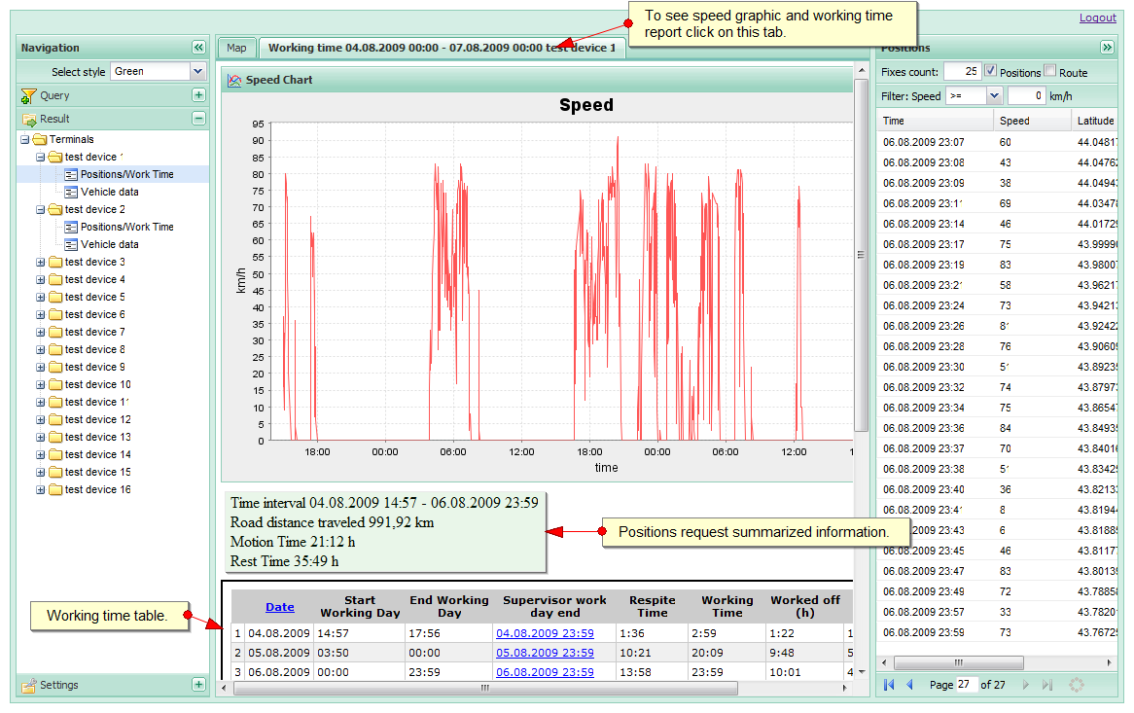Viewport: 1134px width, 713px height.
Task: Open Vehicle data under first test device
Action: tap(109, 192)
